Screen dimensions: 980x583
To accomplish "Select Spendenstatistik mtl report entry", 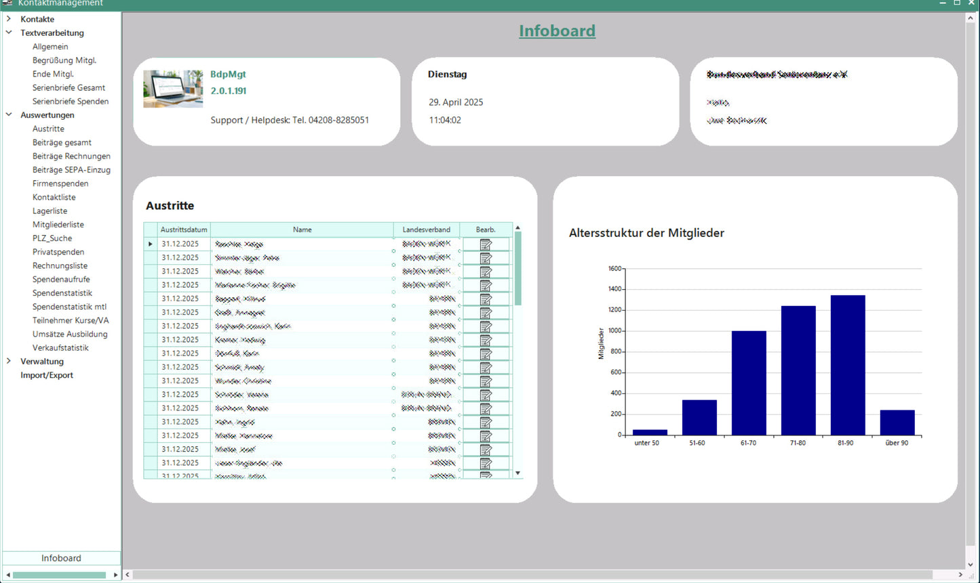I will click(x=69, y=307).
